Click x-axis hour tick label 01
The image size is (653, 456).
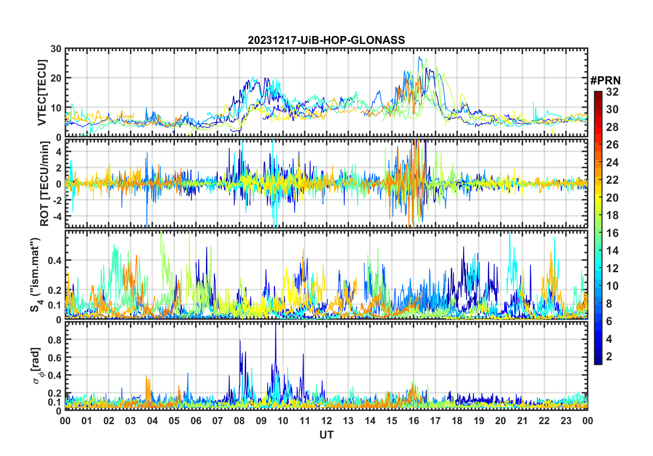(x=87, y=421)
